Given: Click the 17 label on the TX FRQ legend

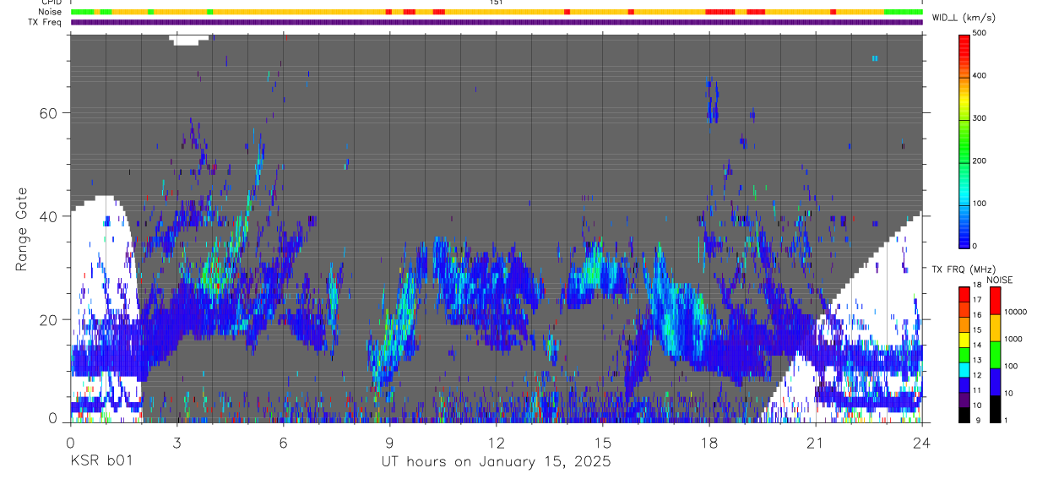Looking at the screenshot, I should (976, 300).
